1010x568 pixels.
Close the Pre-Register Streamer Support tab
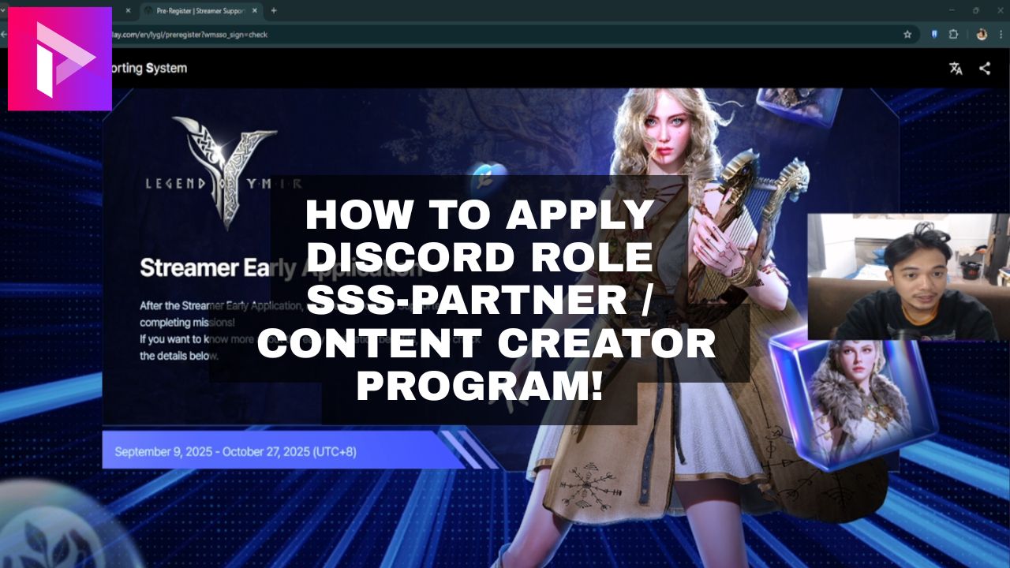254,11
